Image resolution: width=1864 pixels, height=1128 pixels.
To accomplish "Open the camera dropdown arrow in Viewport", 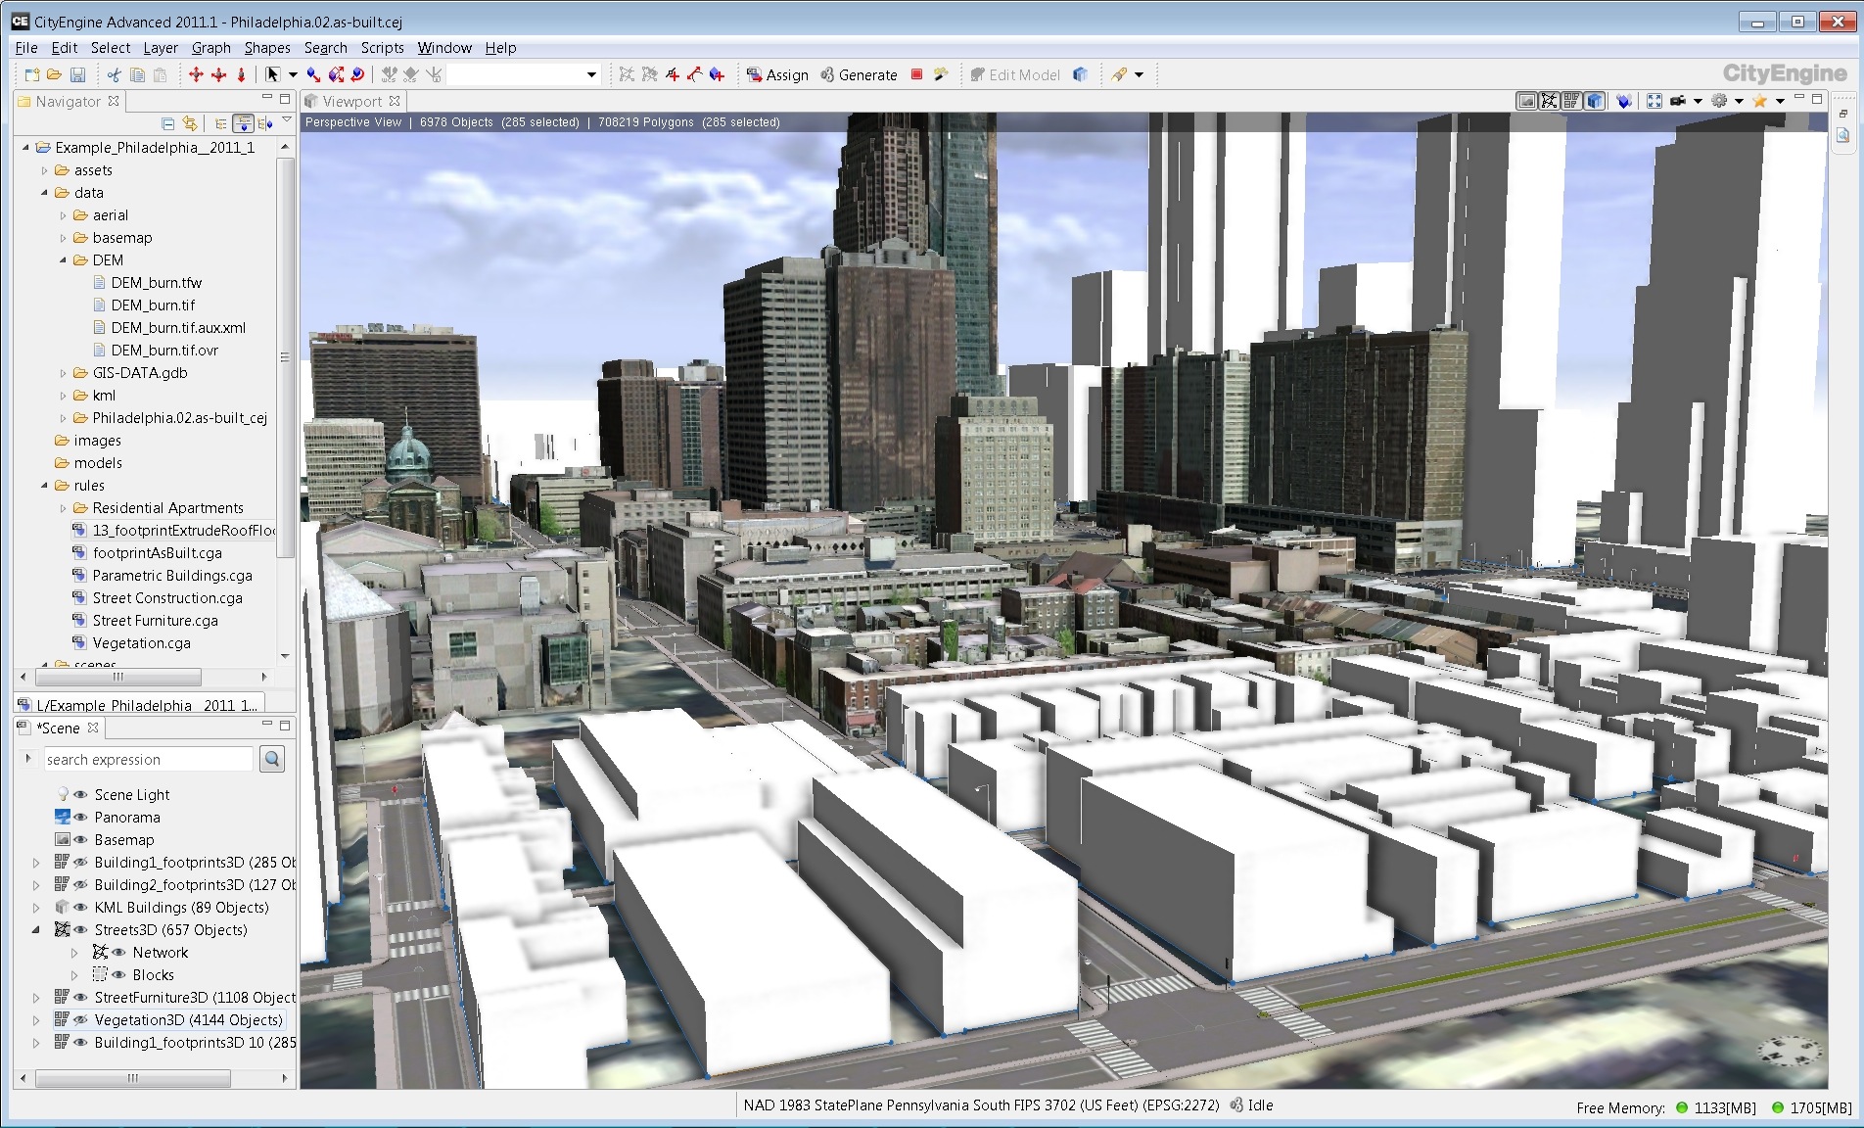I will point(1698,101).
